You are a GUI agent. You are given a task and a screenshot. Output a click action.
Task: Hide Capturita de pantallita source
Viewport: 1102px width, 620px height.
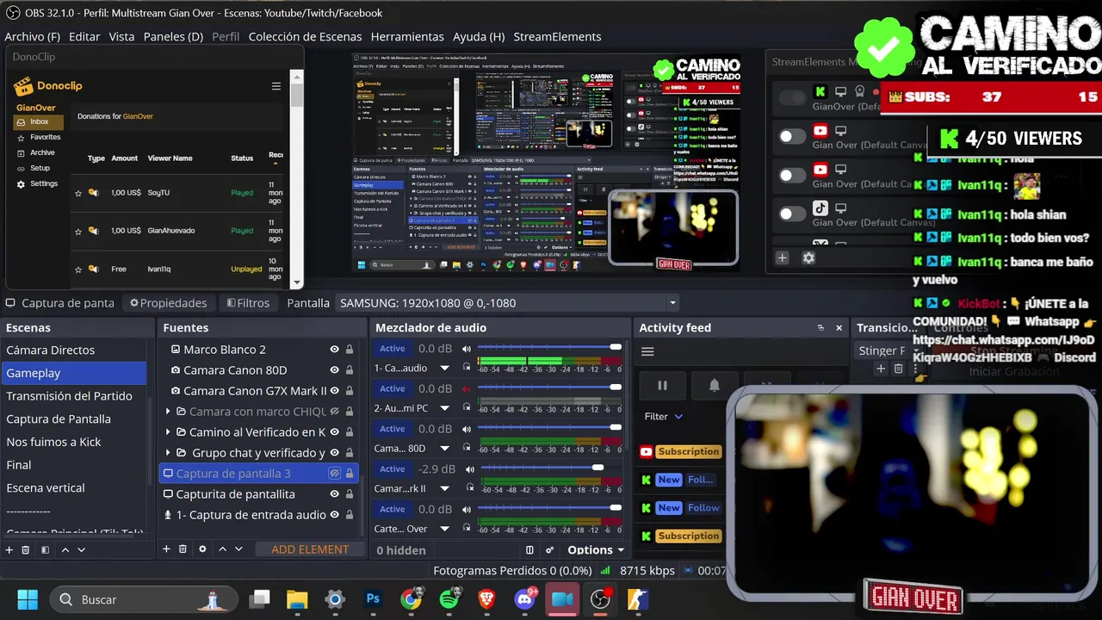tap(334, 494)
